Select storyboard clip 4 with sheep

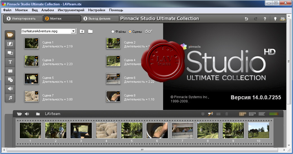[x=106, y=130]
